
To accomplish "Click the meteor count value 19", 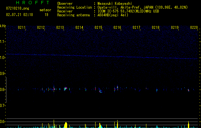I will (46, 15).
